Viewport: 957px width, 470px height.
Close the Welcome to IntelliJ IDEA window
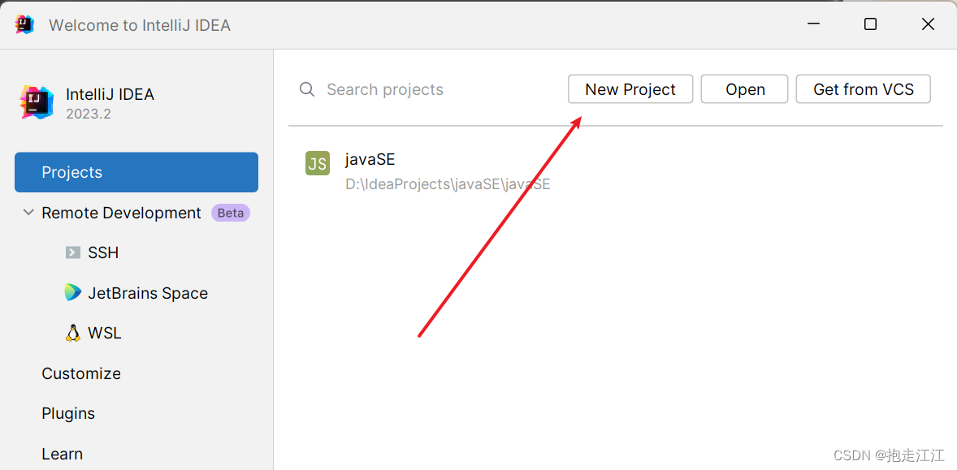tap(928, 24)
